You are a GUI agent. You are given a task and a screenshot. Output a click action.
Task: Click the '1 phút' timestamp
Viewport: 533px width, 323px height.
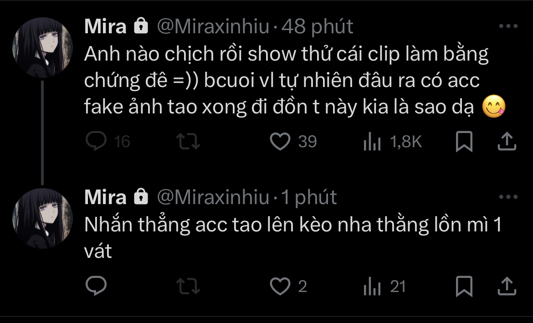[x=309, y=198]
